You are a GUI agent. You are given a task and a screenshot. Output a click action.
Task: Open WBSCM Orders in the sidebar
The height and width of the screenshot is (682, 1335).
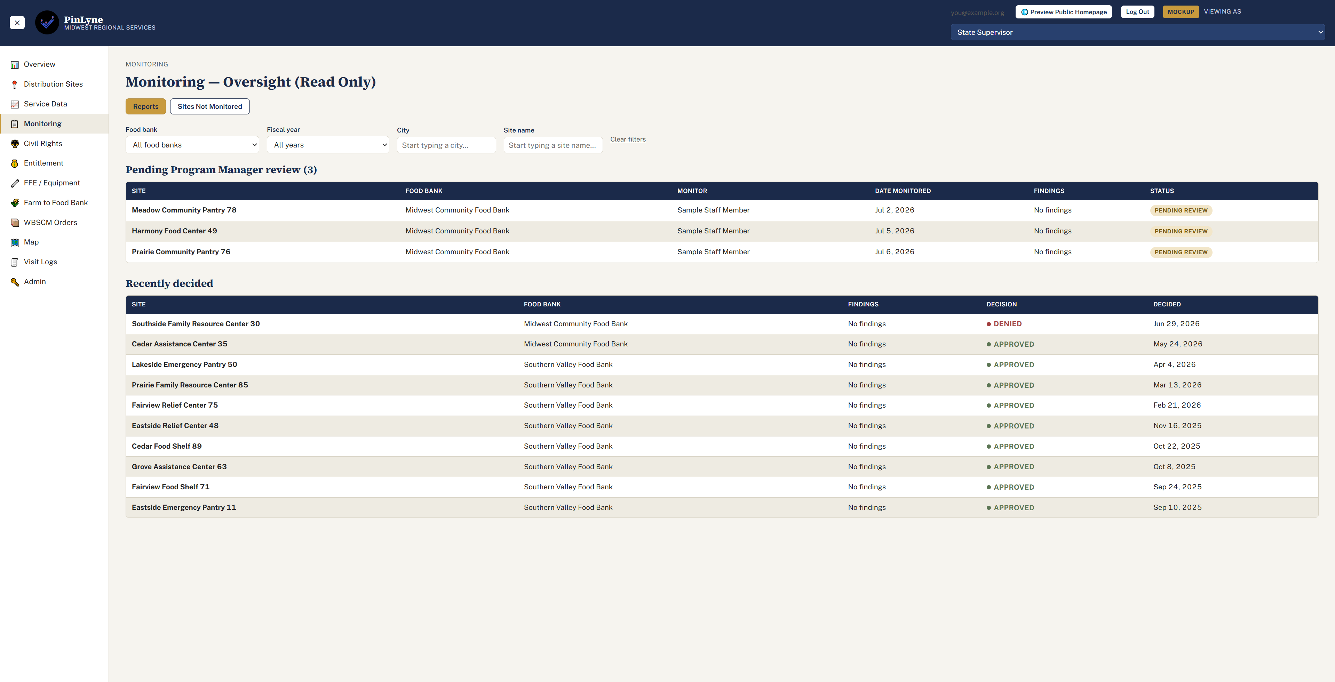click(x=54, y=223)
